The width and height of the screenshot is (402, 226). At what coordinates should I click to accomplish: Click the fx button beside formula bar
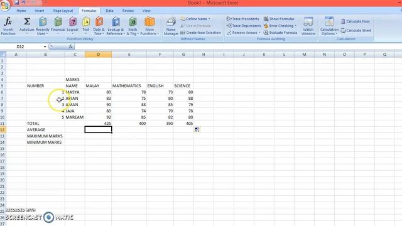coord(70,46)
